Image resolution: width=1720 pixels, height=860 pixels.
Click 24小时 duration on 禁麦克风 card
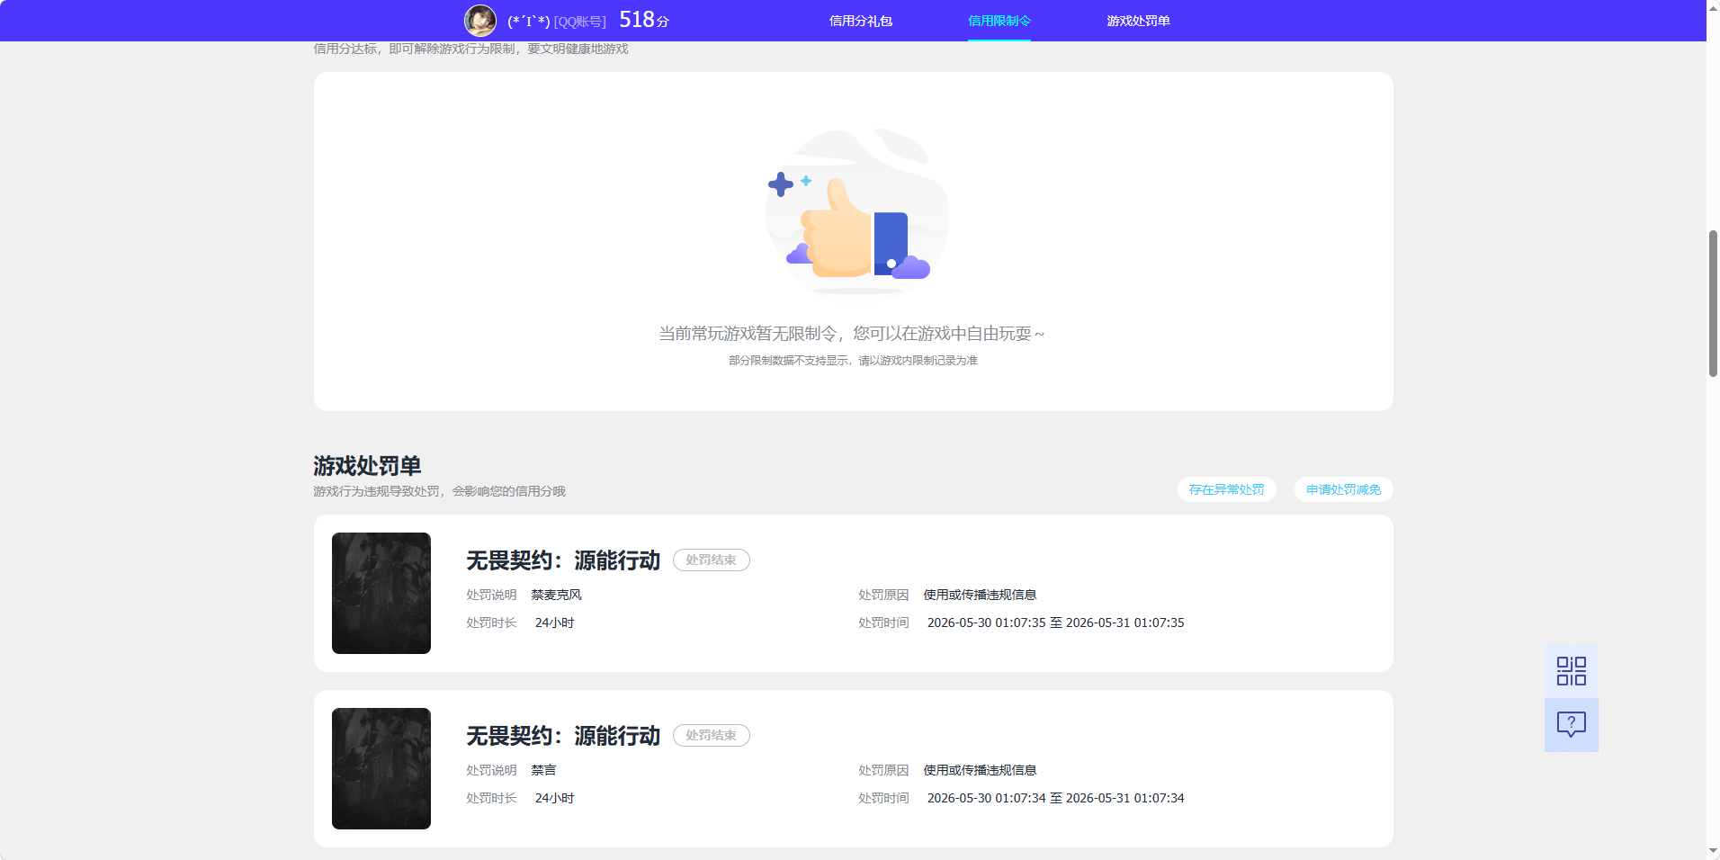click(554, 623)
